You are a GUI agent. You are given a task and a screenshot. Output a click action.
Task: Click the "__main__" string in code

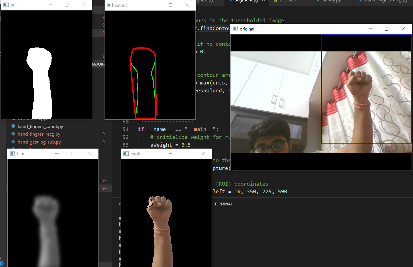[x=200, y=129]
